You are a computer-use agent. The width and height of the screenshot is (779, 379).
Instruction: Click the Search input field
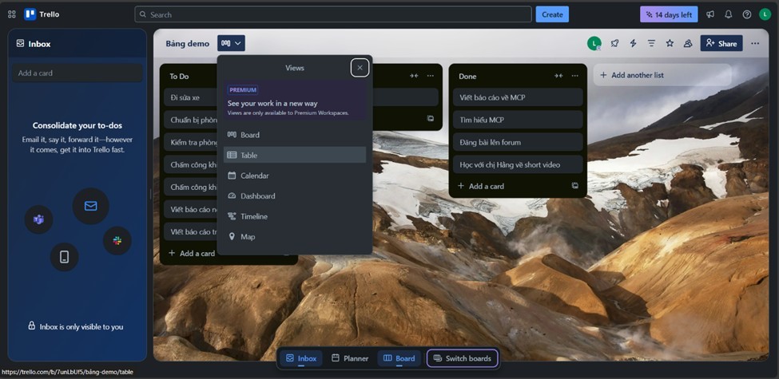(333, 14)
